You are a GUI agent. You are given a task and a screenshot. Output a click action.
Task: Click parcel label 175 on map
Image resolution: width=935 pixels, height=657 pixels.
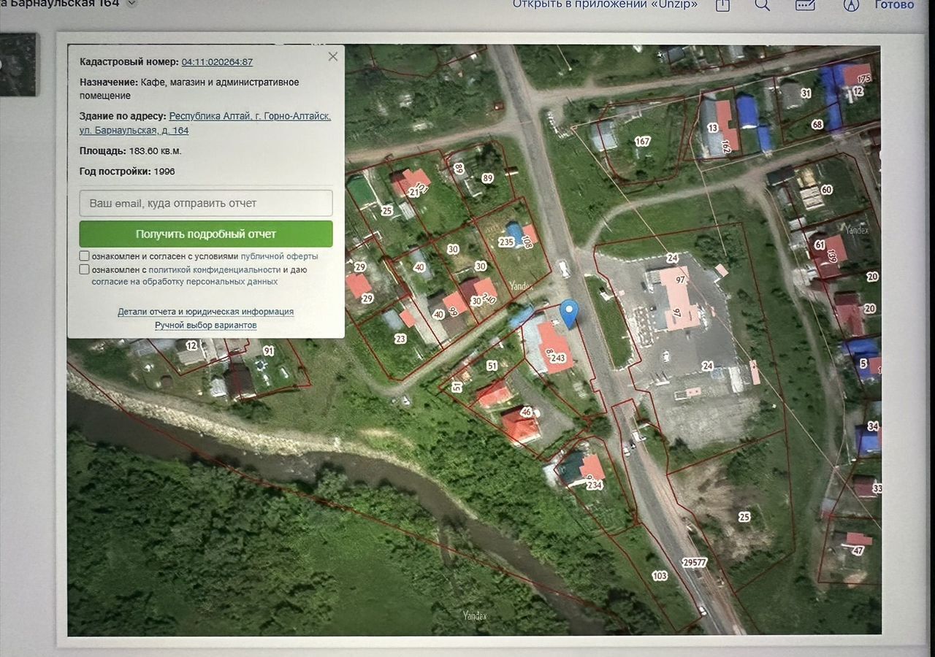864,79
